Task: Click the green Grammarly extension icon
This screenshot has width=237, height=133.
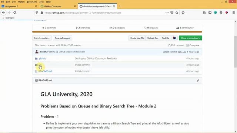Action: 216,13
